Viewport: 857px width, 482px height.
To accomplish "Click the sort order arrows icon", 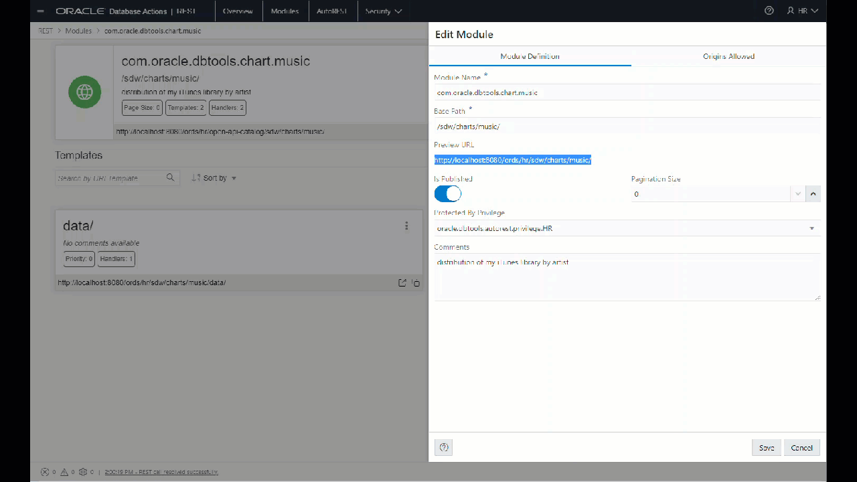I will point(196,178).
